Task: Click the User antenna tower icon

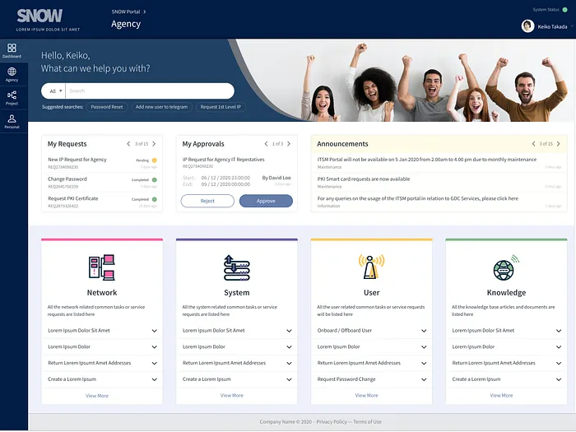Action: (371, 267)
